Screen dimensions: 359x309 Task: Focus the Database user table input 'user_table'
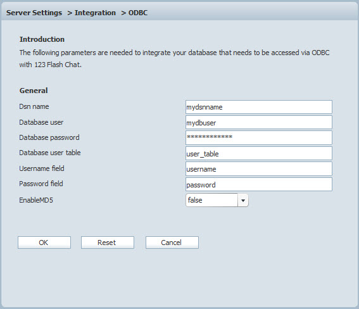(x=259, y=153)
